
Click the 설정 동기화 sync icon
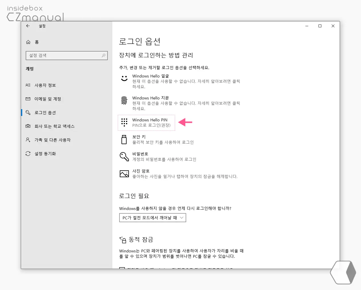tap(28, 154)
